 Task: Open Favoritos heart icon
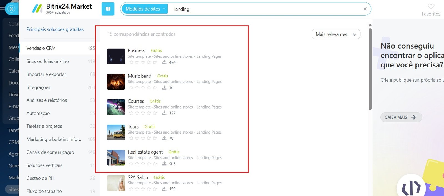point(431,6)
